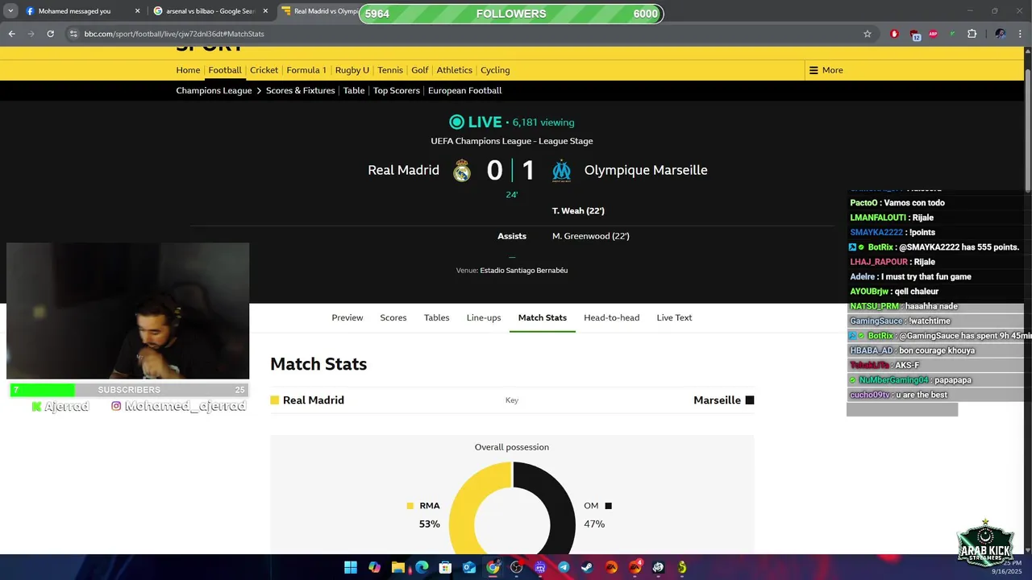Image resolution: width=1032 pixels, height=580 pixels.
Task: Open Scores & Fixtures
Action: click(301, 90)
